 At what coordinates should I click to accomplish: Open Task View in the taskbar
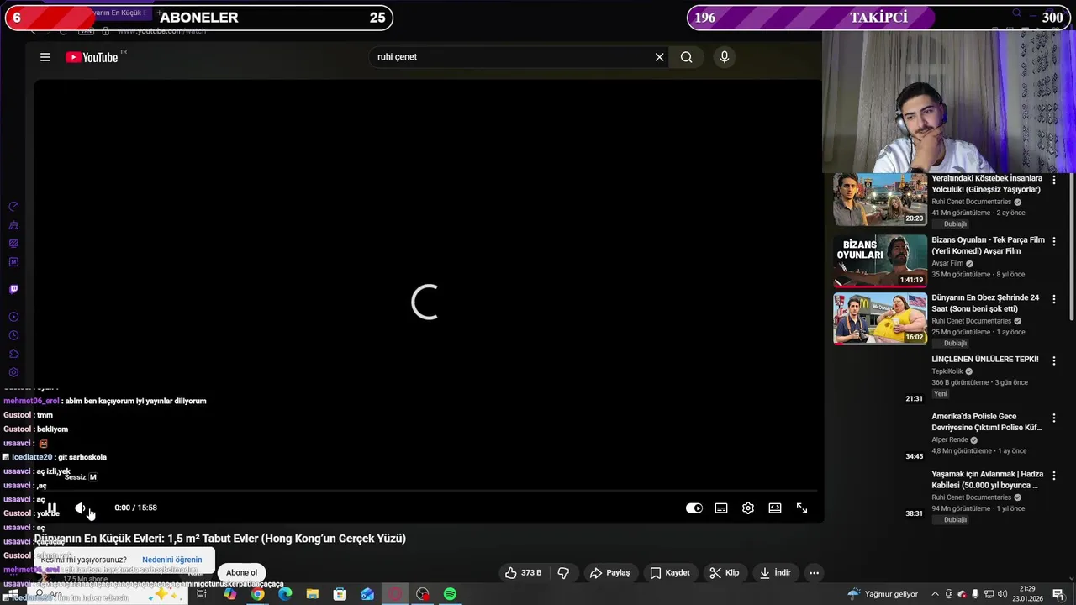[202, 594]
